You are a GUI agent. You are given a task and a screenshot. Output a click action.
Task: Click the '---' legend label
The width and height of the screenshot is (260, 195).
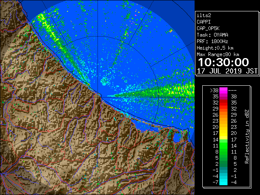click(x=232, y=91)
